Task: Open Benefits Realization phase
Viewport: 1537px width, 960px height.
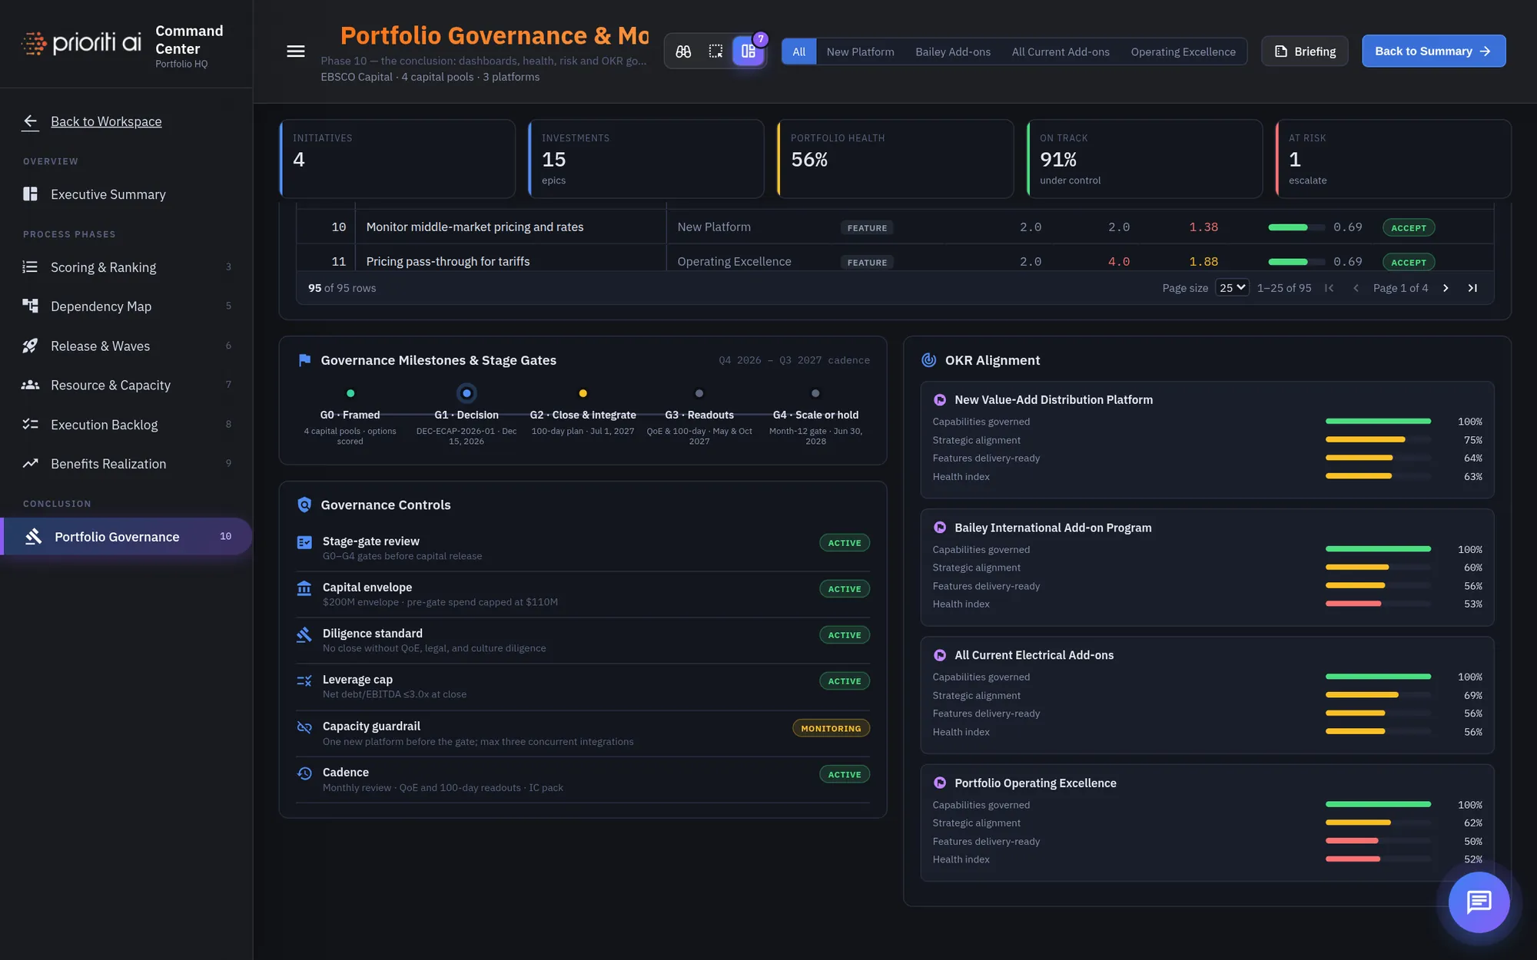Action: click(127, 463)
